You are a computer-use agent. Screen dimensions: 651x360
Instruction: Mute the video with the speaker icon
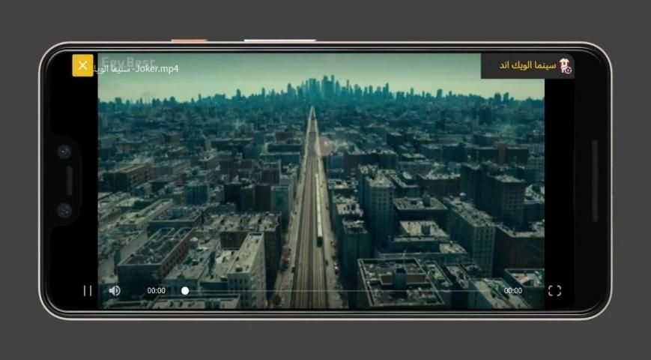click(115, 290)
